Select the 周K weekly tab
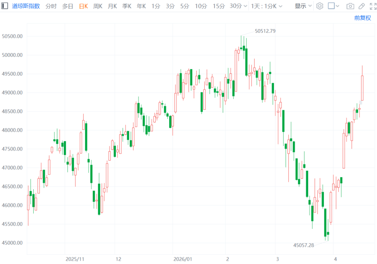Viewport: 377px width, 264px height. [x=98, y=6]
